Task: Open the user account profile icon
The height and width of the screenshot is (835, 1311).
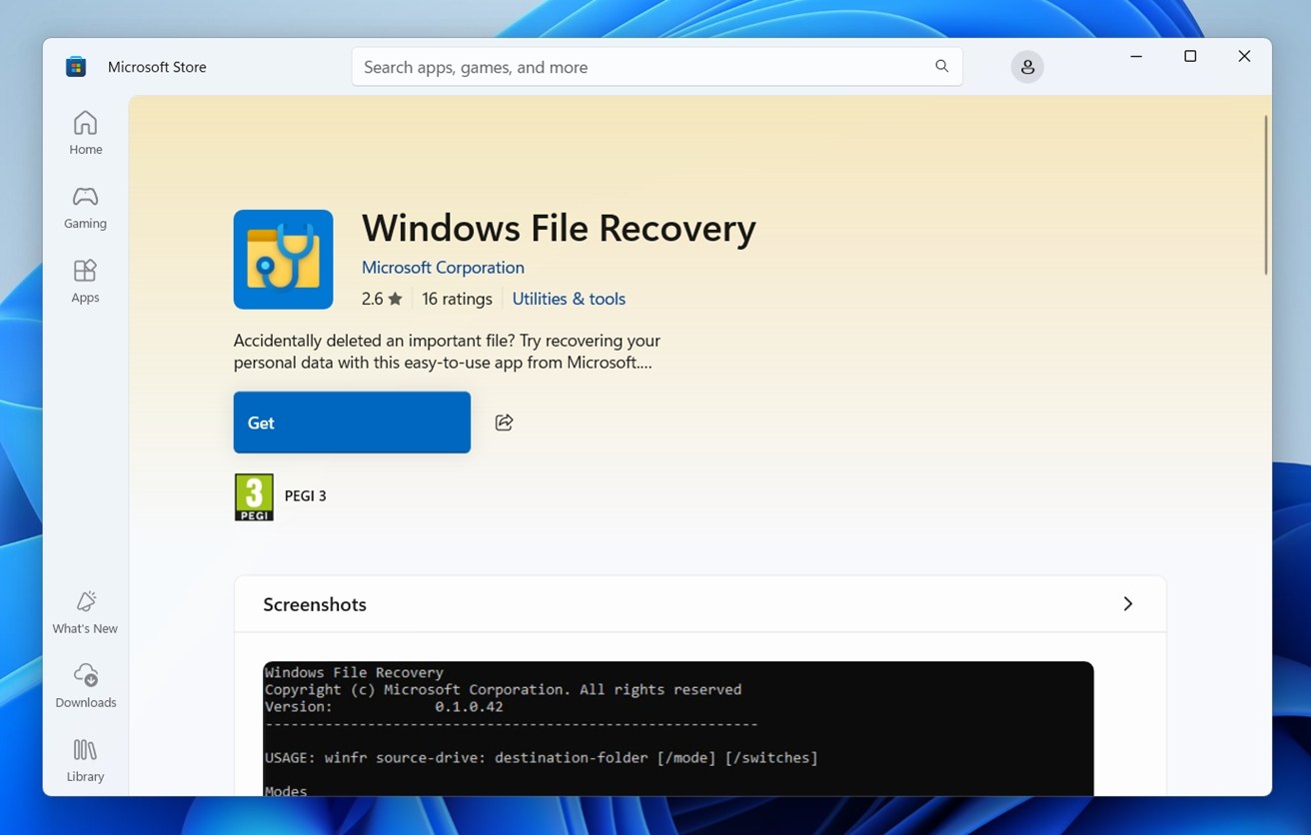Action: [x=1026, y=67]
